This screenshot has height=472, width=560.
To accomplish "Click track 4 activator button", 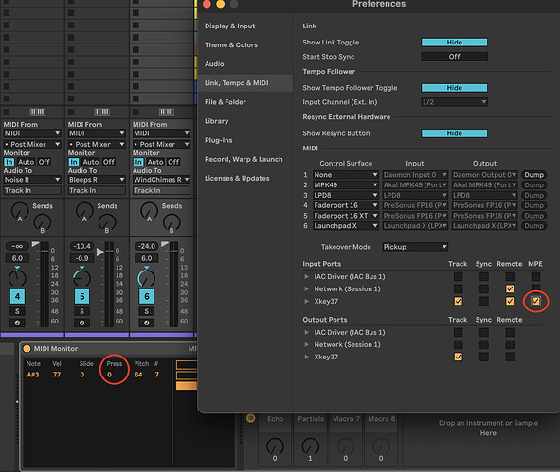I will pyautogui.click(x=17, y=297).
